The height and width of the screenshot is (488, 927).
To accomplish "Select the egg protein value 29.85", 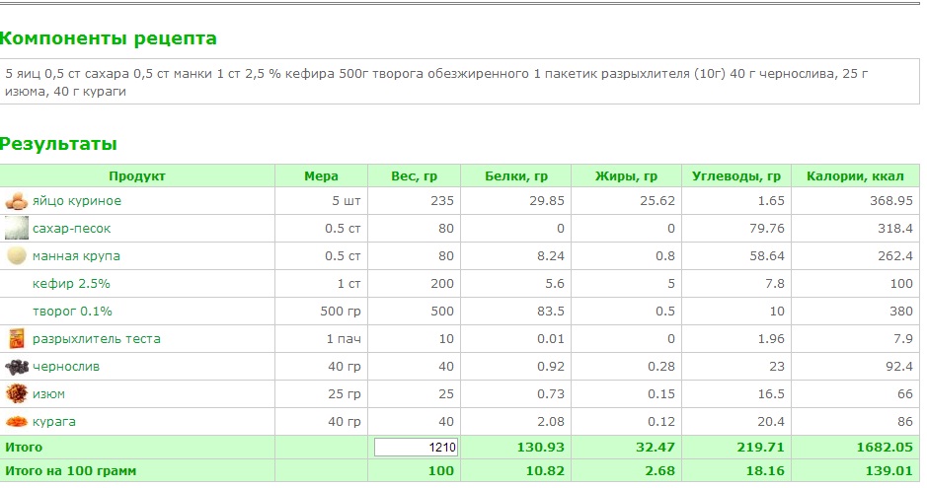I will [547, 201].
